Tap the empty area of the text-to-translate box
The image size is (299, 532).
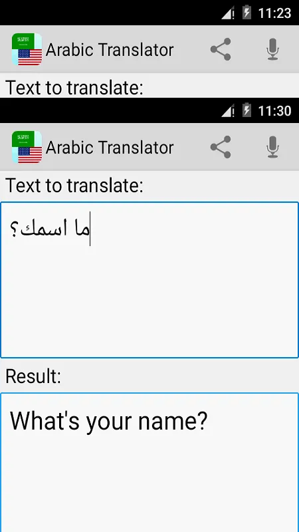(x=149, y=299)
